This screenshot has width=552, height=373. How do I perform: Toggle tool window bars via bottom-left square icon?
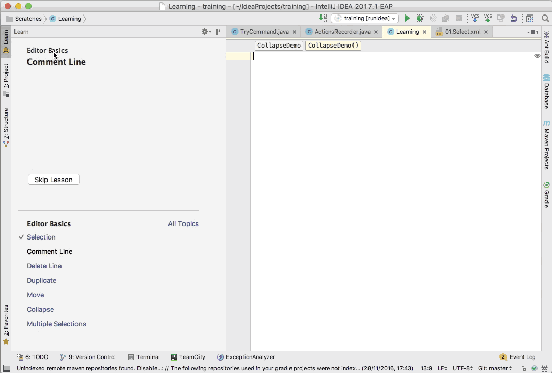point(6,368)
